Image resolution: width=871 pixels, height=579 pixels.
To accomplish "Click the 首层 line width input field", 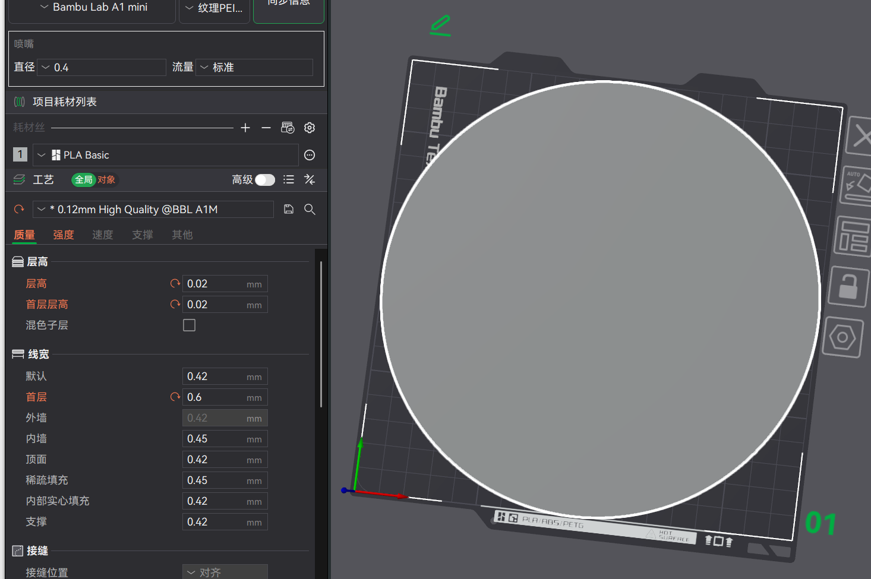I will coord(225,397).
